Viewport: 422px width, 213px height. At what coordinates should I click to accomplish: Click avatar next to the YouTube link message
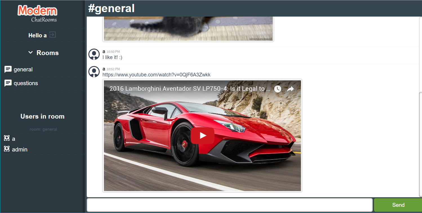pyautogui.click(x=94, y=72)
